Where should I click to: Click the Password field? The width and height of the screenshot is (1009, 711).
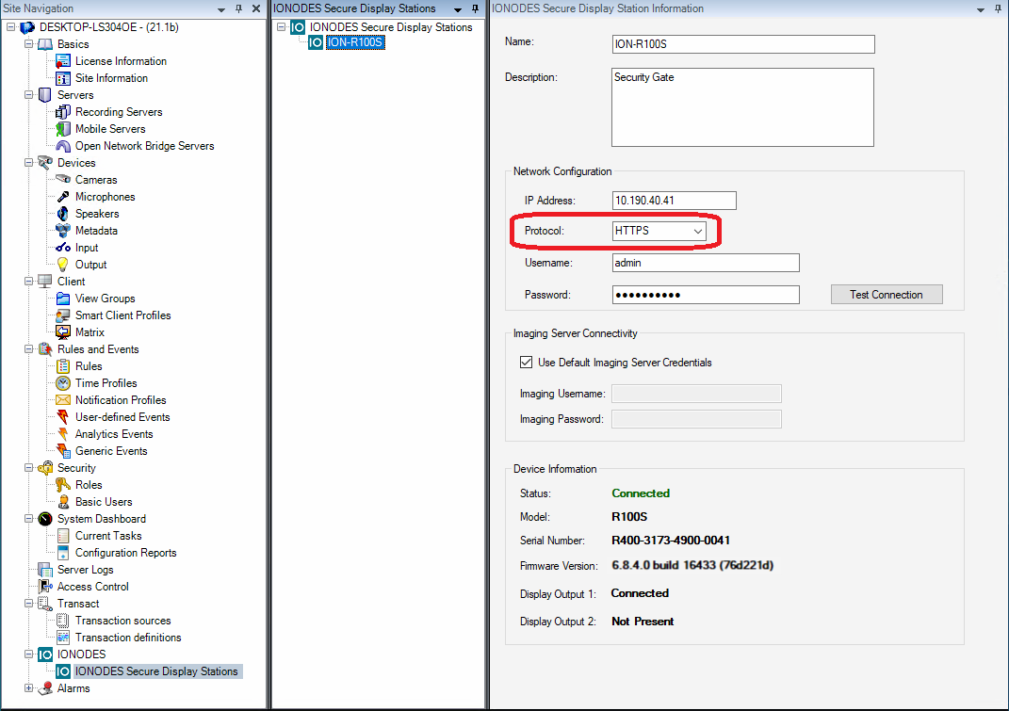click(x=706, y=295)
